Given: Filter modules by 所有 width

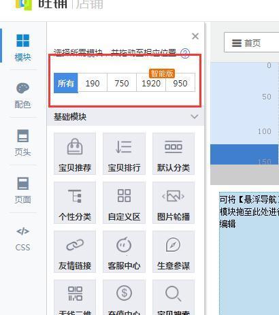Looking at the screenshot, I should [66, 83].
